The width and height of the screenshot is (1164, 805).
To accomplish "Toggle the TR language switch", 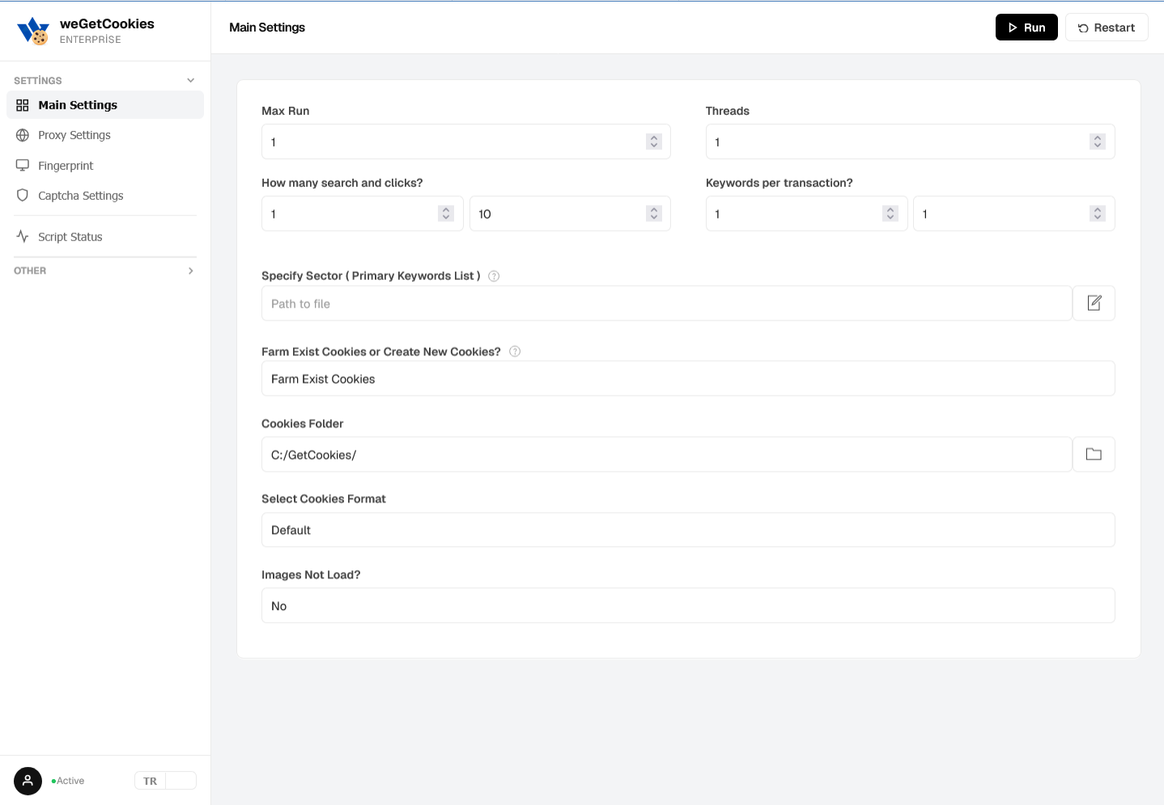I will [165, 781].
